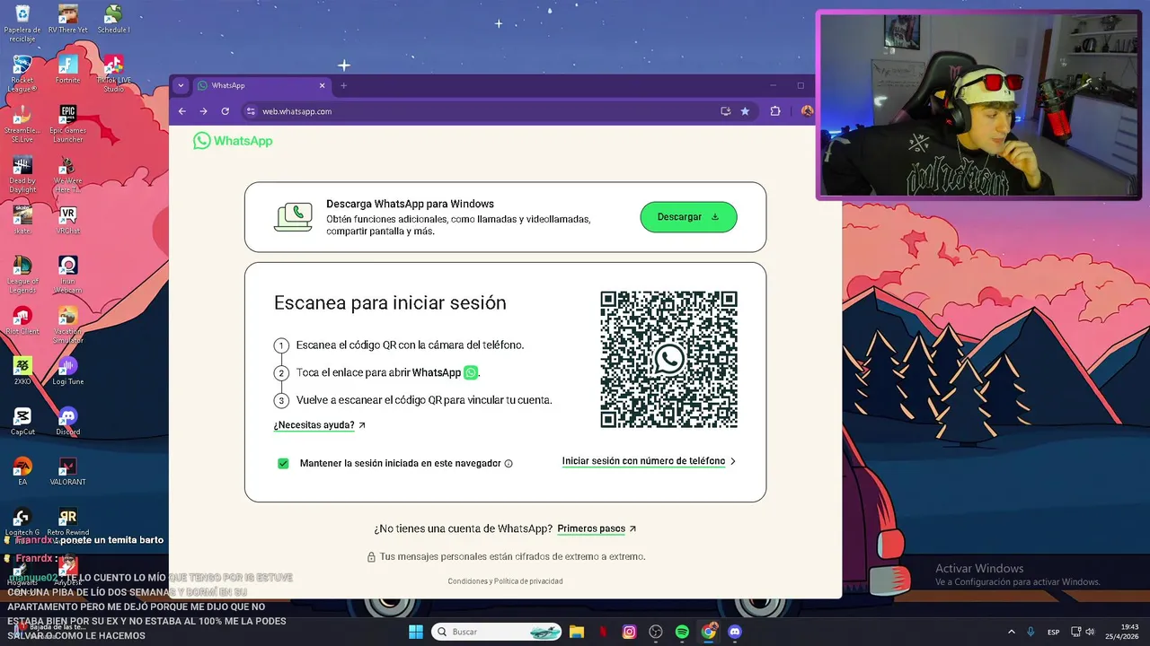Open Vacation Simulator desktop shortcut
The height and width of the screenshot is (646, 1150).
[67, 325]
